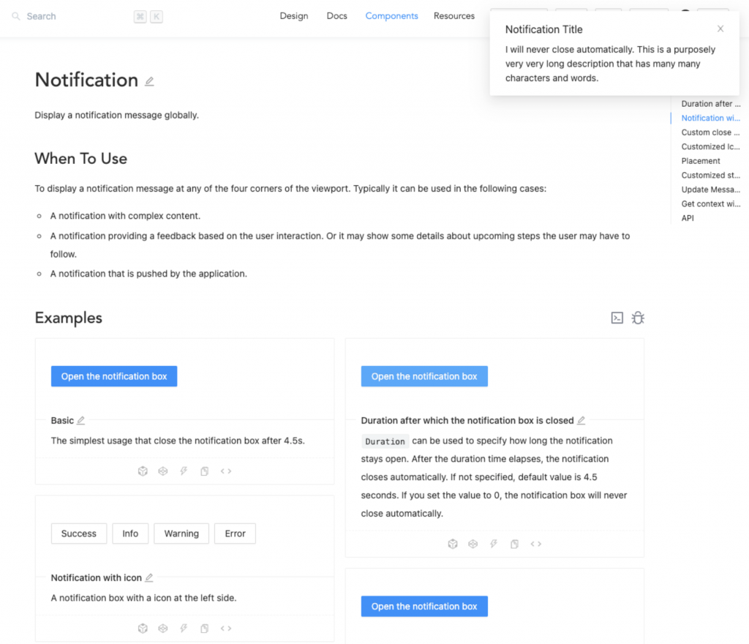The image size is (749, 644).
Task: Open the Basic demo in CodeSandbox
Action: click(x=143, y=471)
